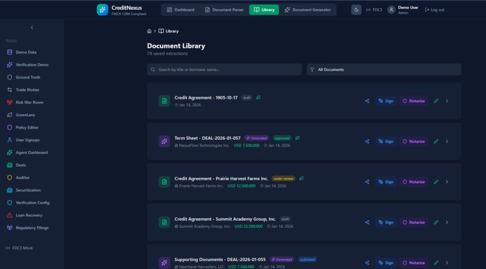Open Policy Editor tool
This screenshot has height=269, width=486.
(27, 127)
